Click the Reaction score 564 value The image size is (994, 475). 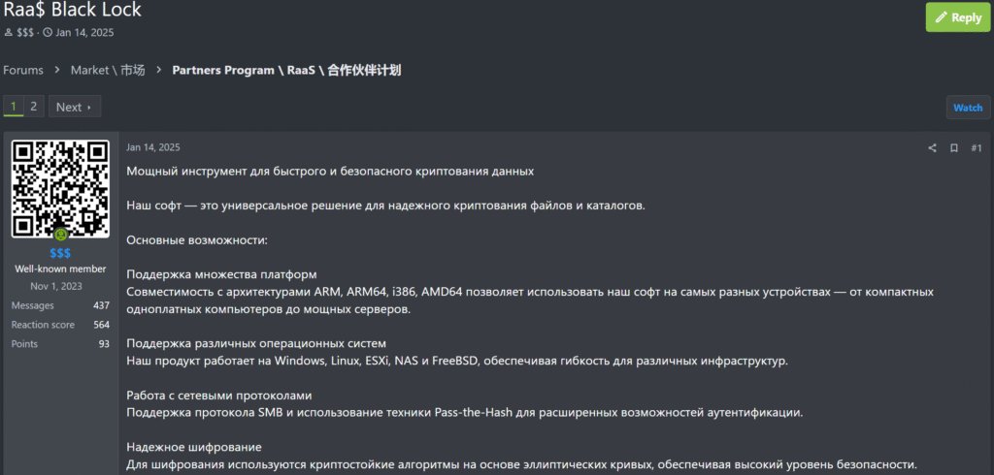pos(101,325)
